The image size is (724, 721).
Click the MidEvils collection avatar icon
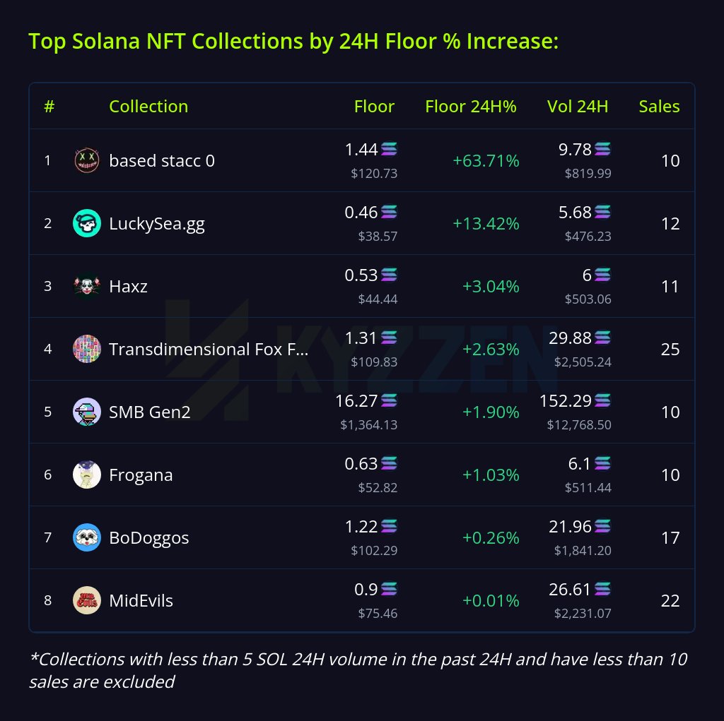(x=86, y=601)
